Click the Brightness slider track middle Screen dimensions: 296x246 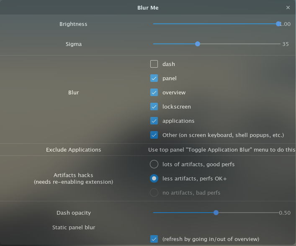(216, 24)
